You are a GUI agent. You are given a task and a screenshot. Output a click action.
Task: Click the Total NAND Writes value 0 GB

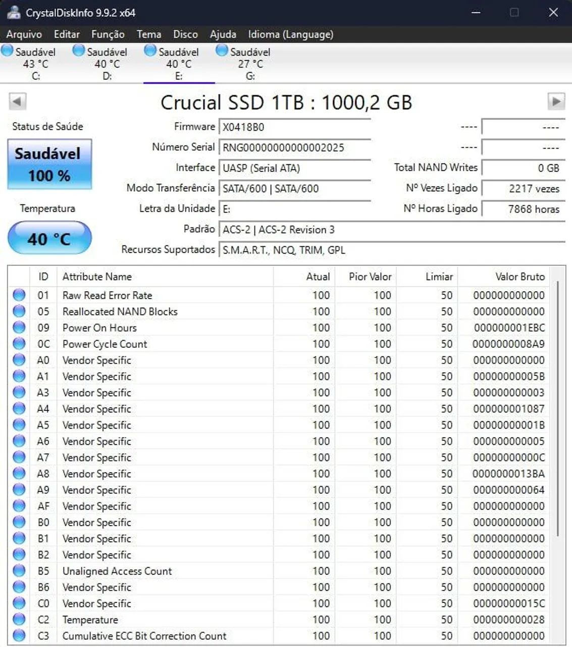(x=523, y=168)
